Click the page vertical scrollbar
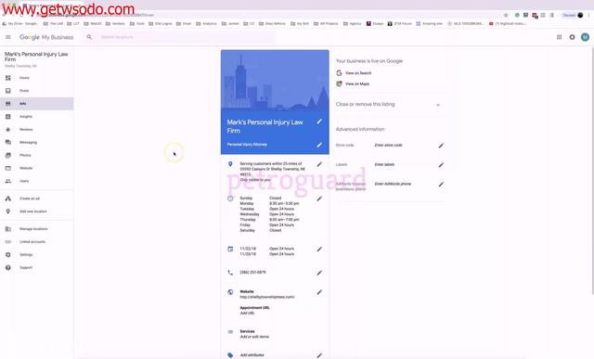The width and height of the screenshot is (594, 359). tap(592, 170)
